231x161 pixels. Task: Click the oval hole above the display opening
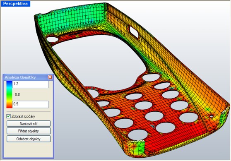[x=53, y=39]
